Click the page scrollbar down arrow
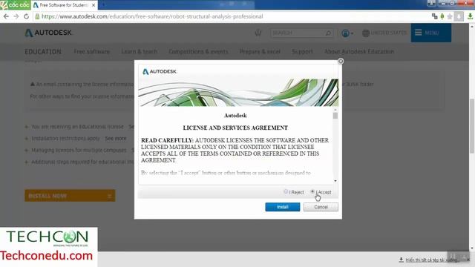Image resolution: width=475 pixels, height=267 pixels. coord(472,248)
